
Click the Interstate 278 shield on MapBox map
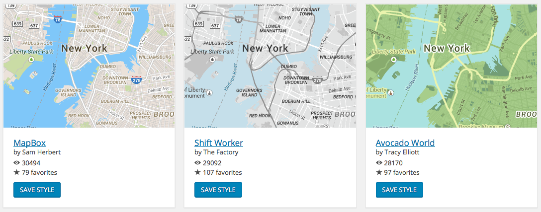[136, 79]
